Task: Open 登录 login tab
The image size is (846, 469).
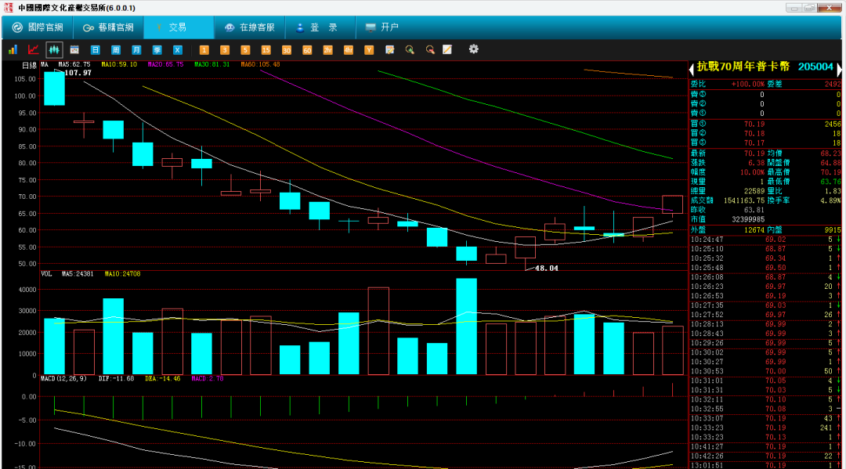Action: [x=320, y=27]
